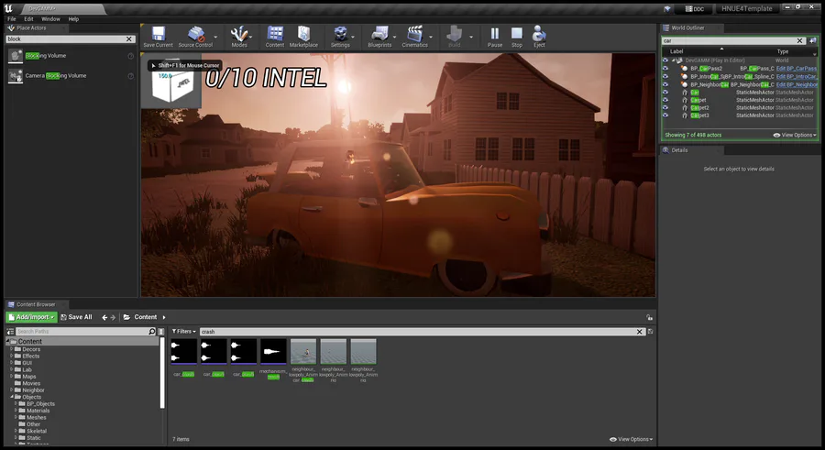Sort outliner by Label column header
Screen dimensions: 825x450
pyautogui.click(x=676, y=51)
